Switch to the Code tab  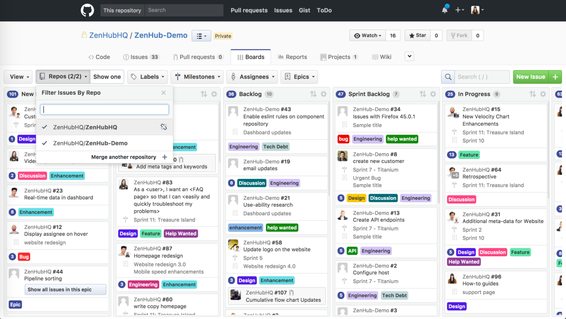click(x=99, y=57)
